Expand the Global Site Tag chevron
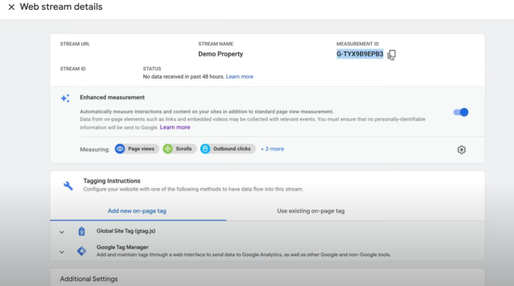Screen dimensions: 514x286 [62, 232]
